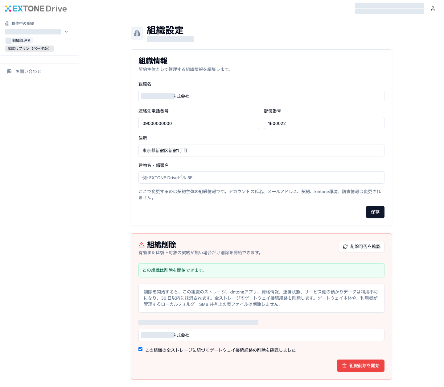This screenshot has width=444, height=387.
Task: Click the organization settings building icon
Action: click(137, 33)
